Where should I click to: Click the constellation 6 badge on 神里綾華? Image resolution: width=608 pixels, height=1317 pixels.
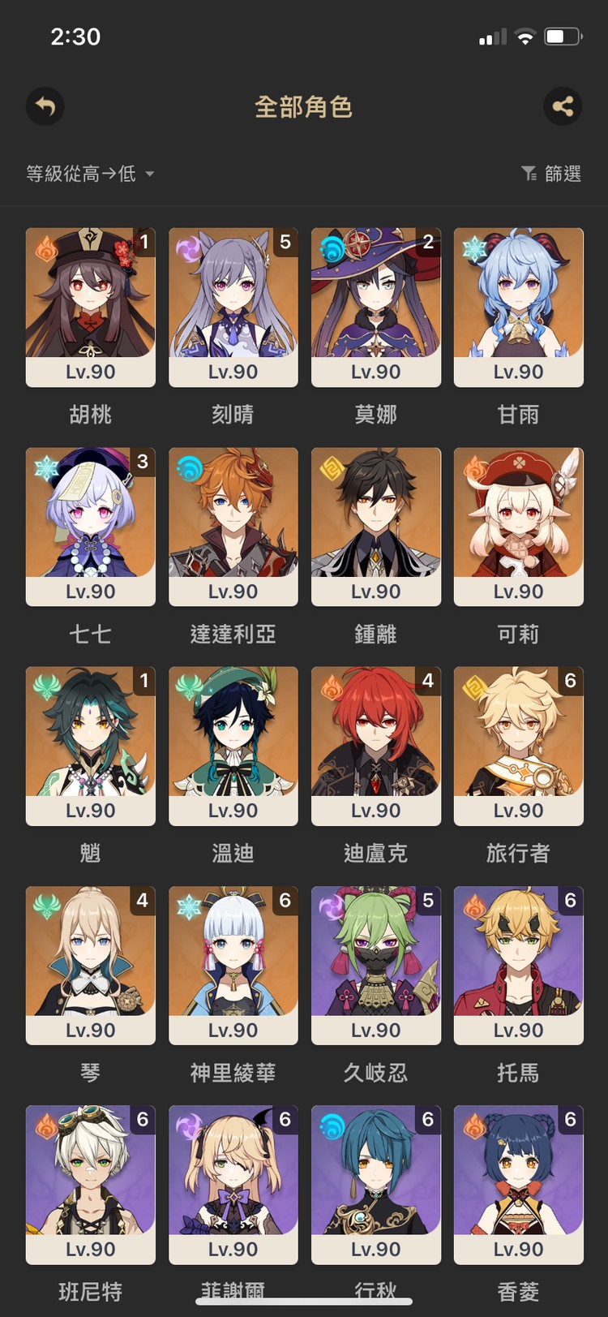[285, 900]
